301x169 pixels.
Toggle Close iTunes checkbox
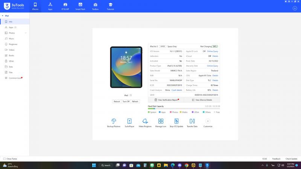(x=5, y=159)
